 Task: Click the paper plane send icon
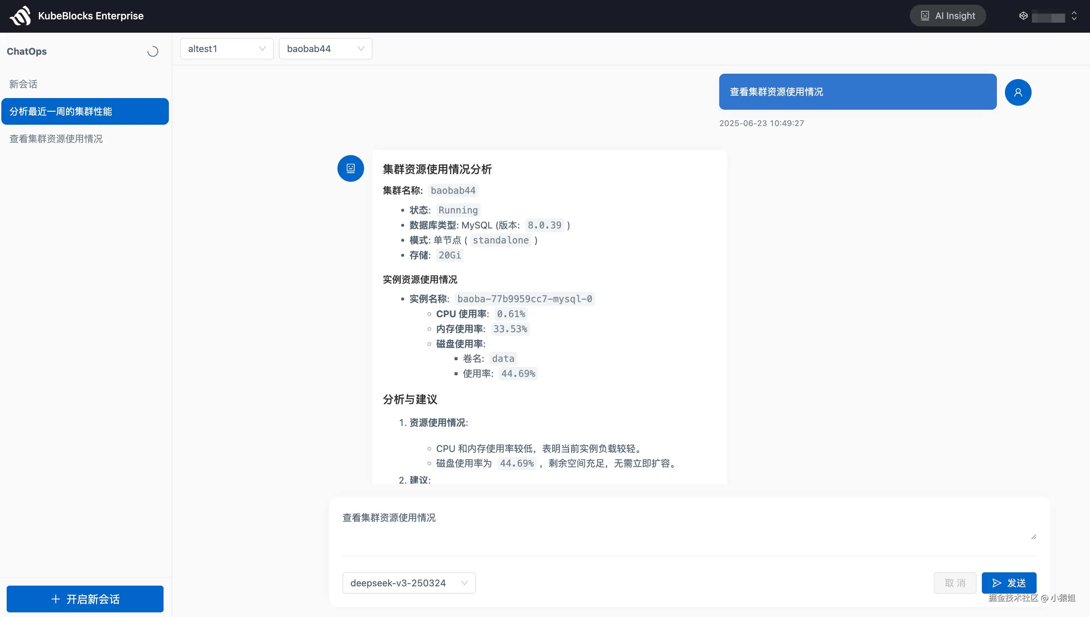pyautogui.click(x=997, y=583)
